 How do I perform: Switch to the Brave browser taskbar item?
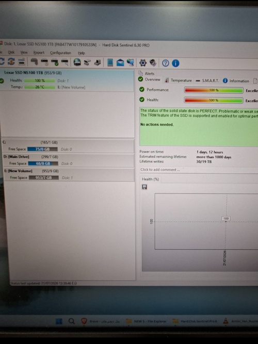[101, 321]
